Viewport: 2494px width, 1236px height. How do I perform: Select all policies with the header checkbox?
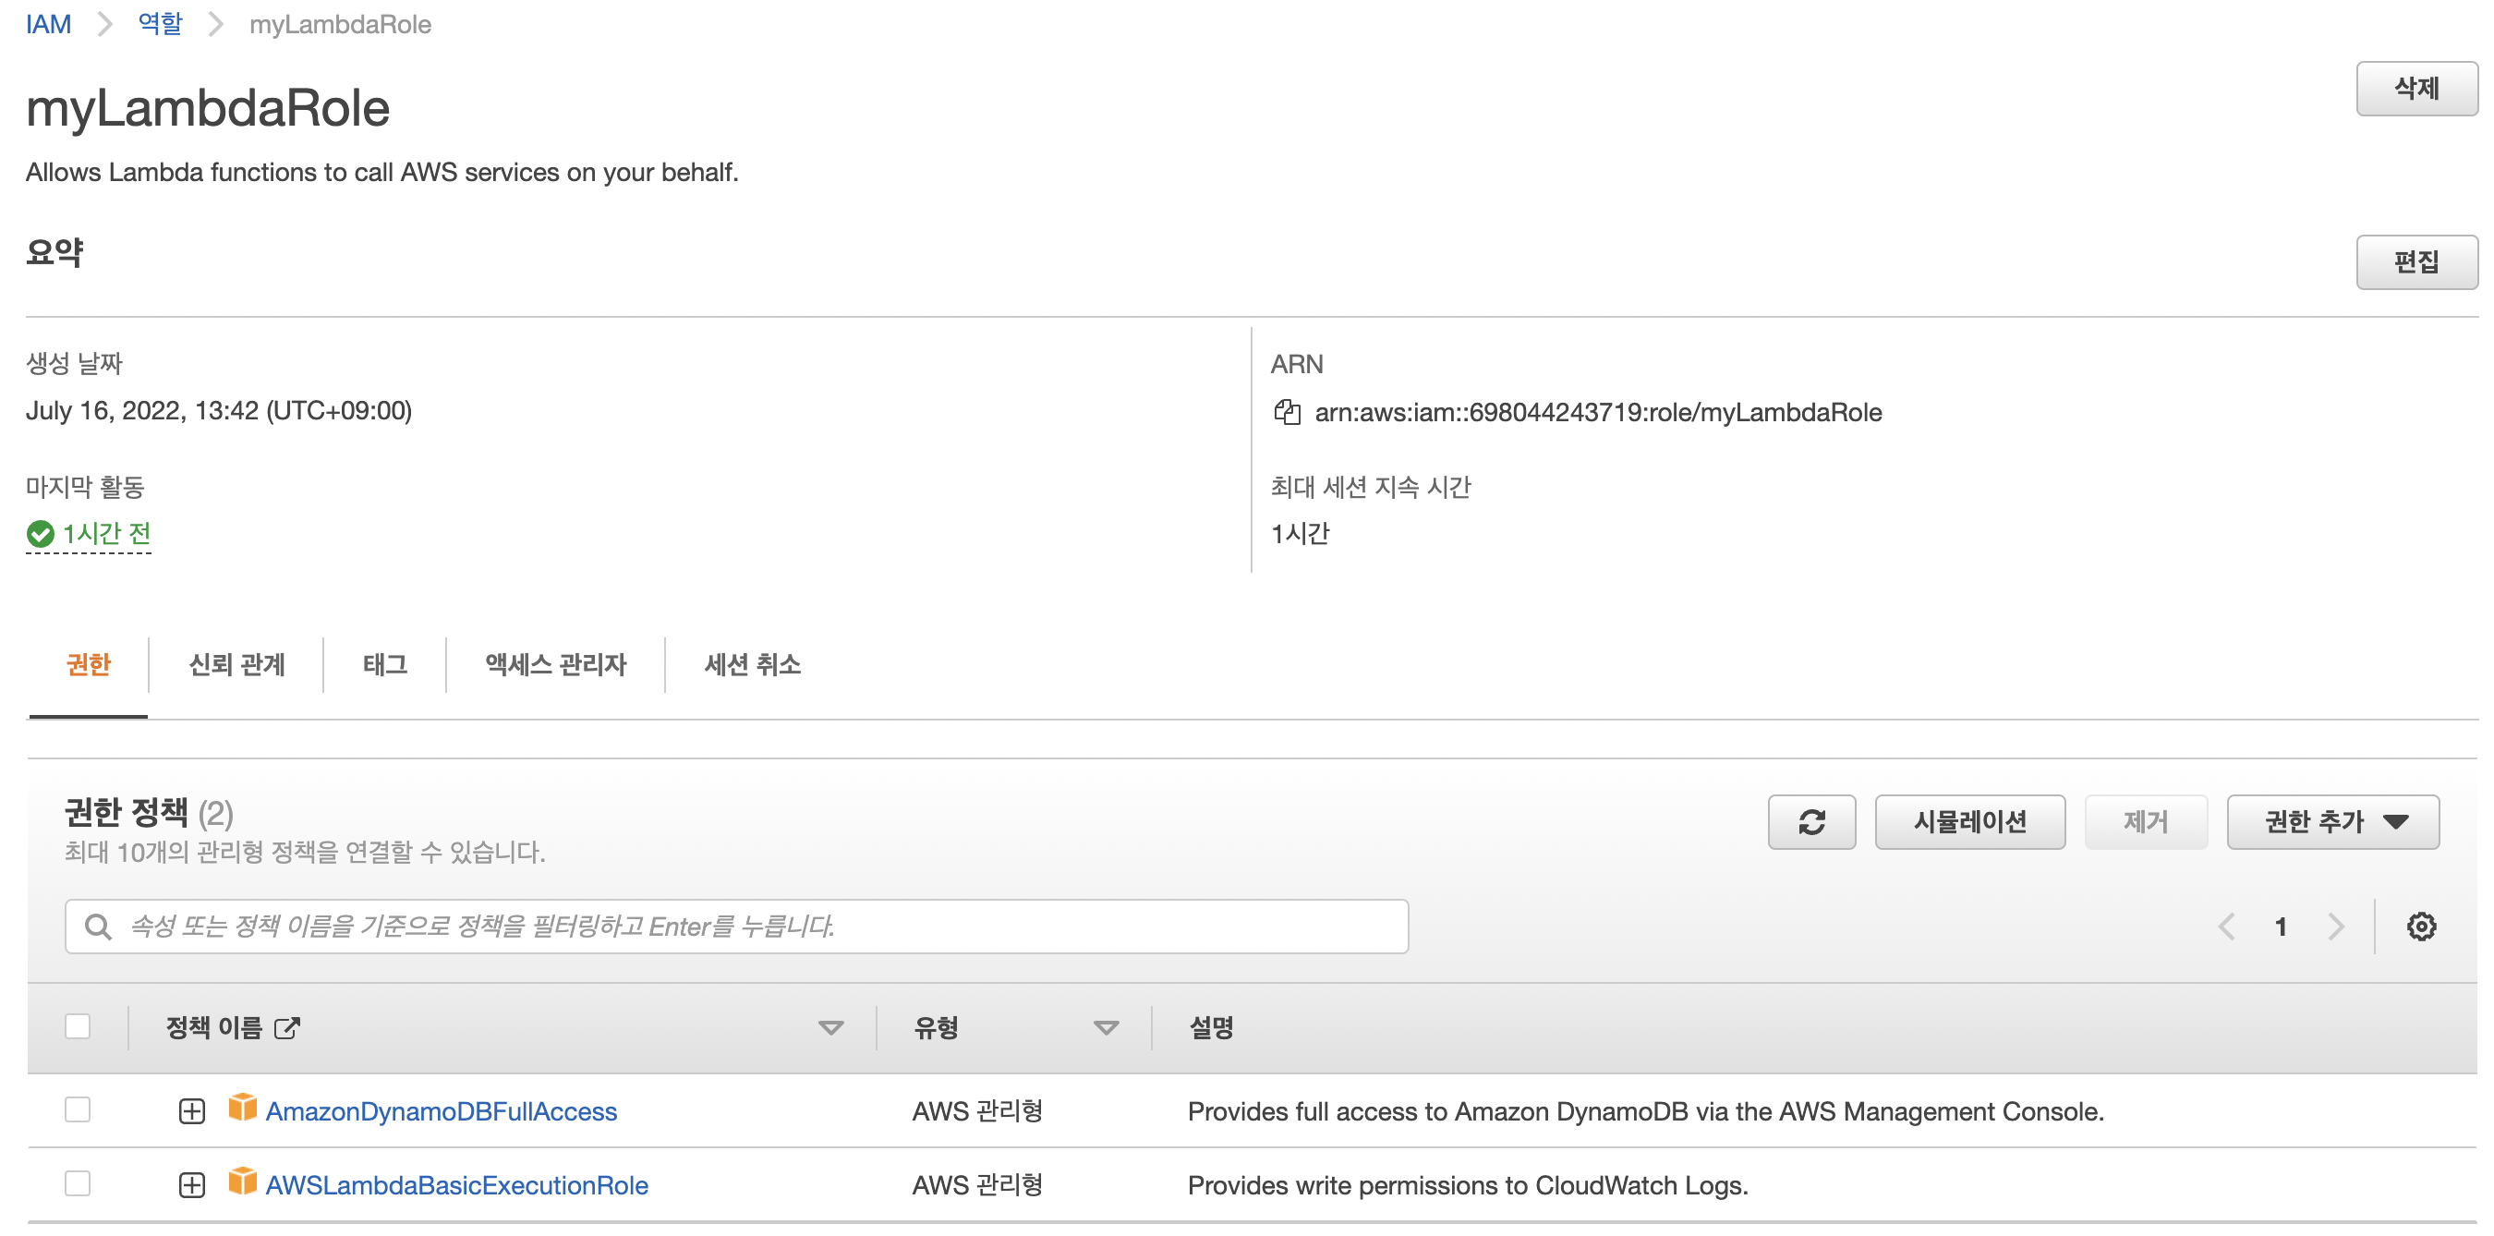[x=78, y=1026]
